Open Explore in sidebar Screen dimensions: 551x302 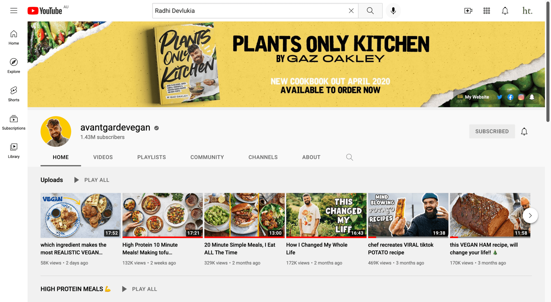14,66
